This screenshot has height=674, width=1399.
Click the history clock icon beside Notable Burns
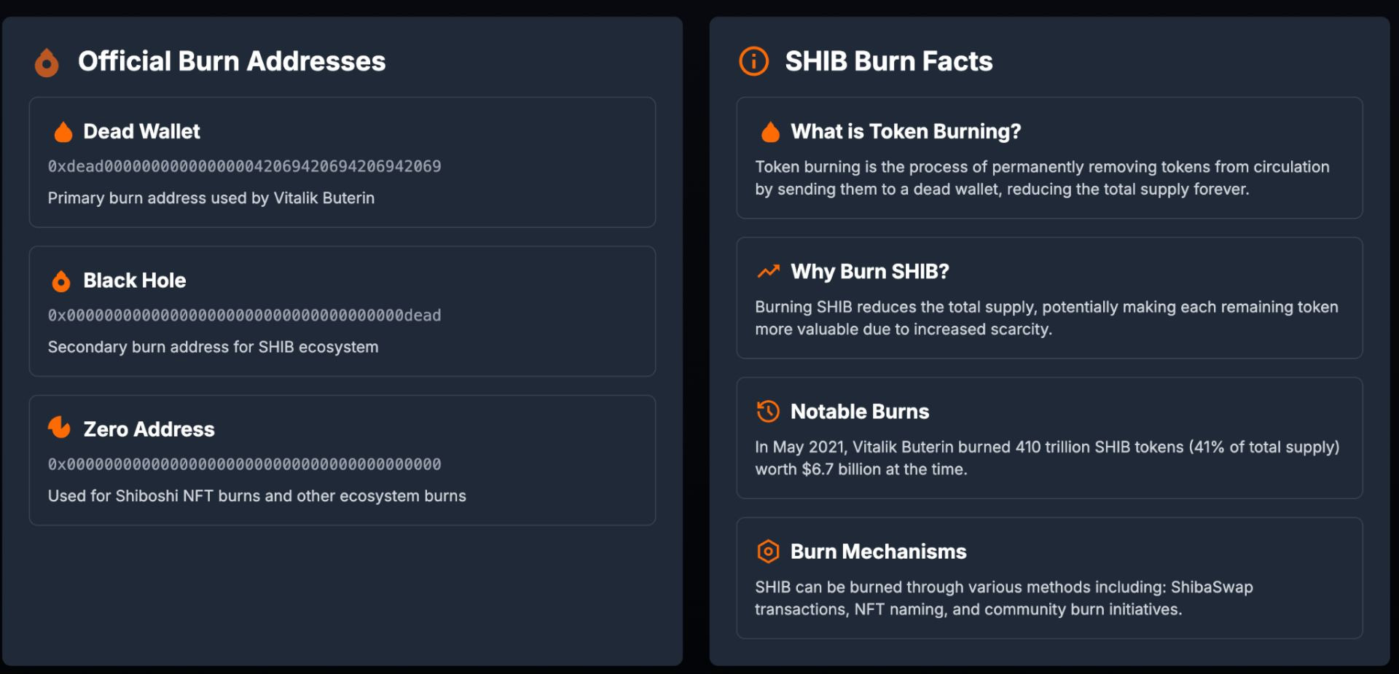point(768,412)
